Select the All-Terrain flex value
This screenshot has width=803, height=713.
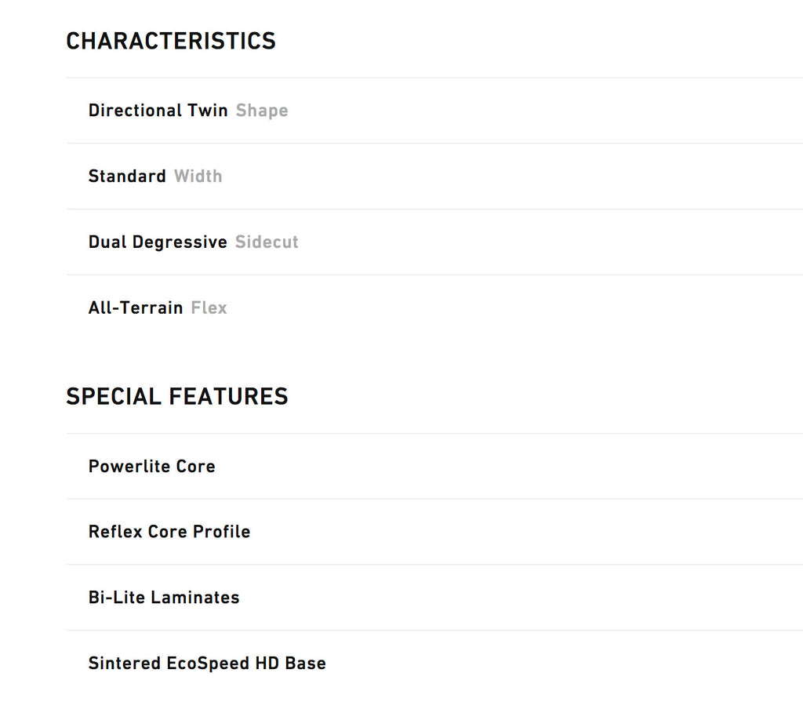135,308
